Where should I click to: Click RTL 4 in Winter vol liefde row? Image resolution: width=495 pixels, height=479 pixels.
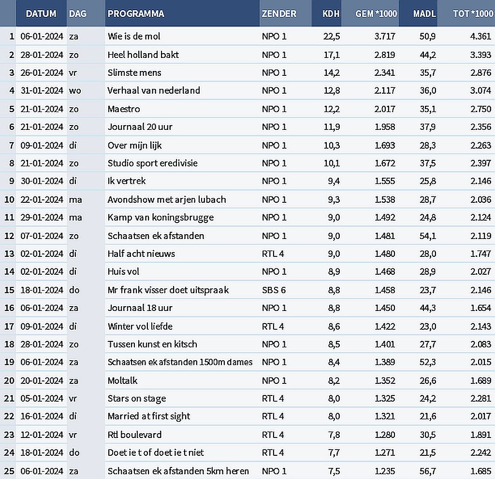273,326
